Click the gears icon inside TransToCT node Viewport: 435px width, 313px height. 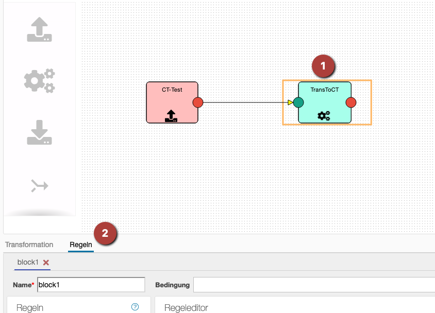324,116
